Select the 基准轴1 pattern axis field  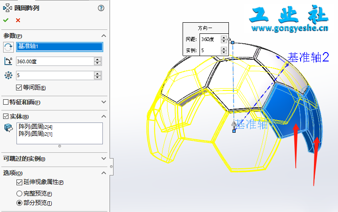(60, 47)
